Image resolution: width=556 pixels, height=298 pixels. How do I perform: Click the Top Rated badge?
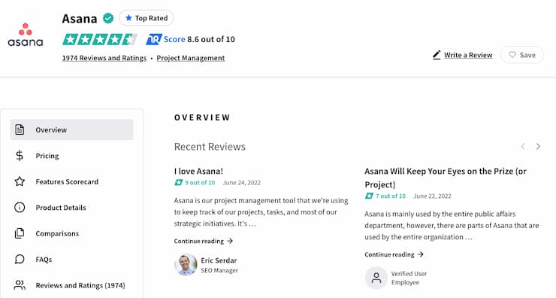pos(146,18)
